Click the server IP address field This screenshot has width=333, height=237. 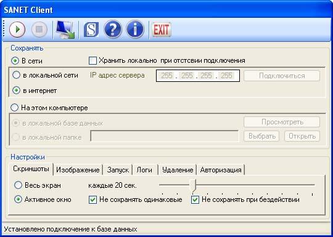pos(198,76)
